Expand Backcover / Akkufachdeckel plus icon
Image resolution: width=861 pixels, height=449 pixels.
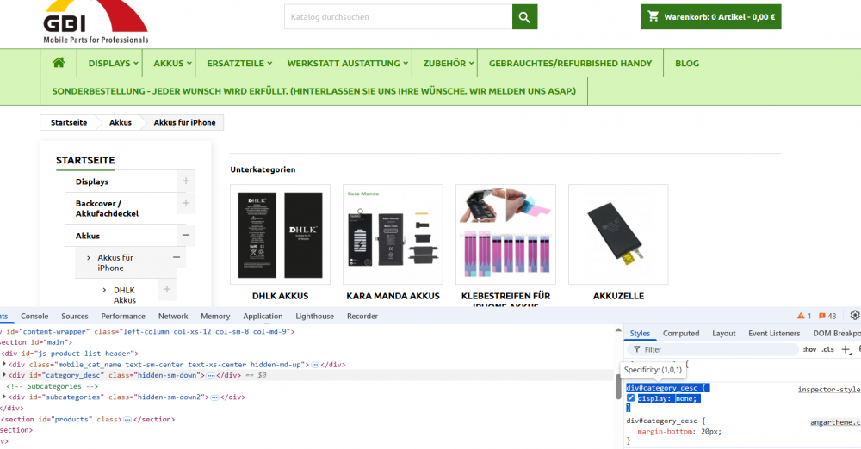point(186,203)
